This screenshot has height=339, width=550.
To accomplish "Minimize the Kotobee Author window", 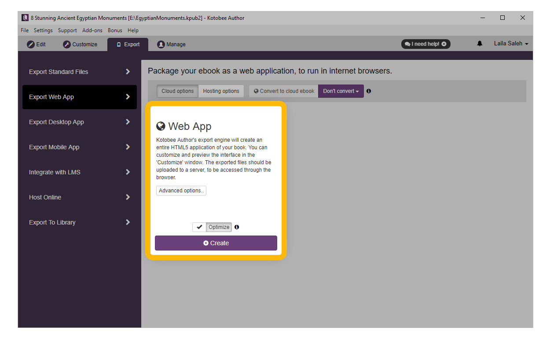I will 483,18.
